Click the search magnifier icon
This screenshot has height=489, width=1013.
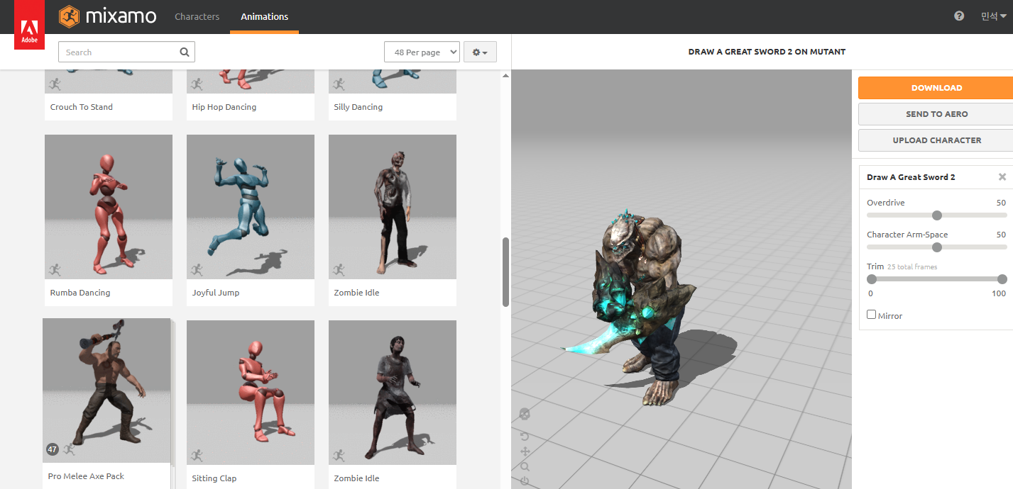pyautogui.click(x=185, y=52)
